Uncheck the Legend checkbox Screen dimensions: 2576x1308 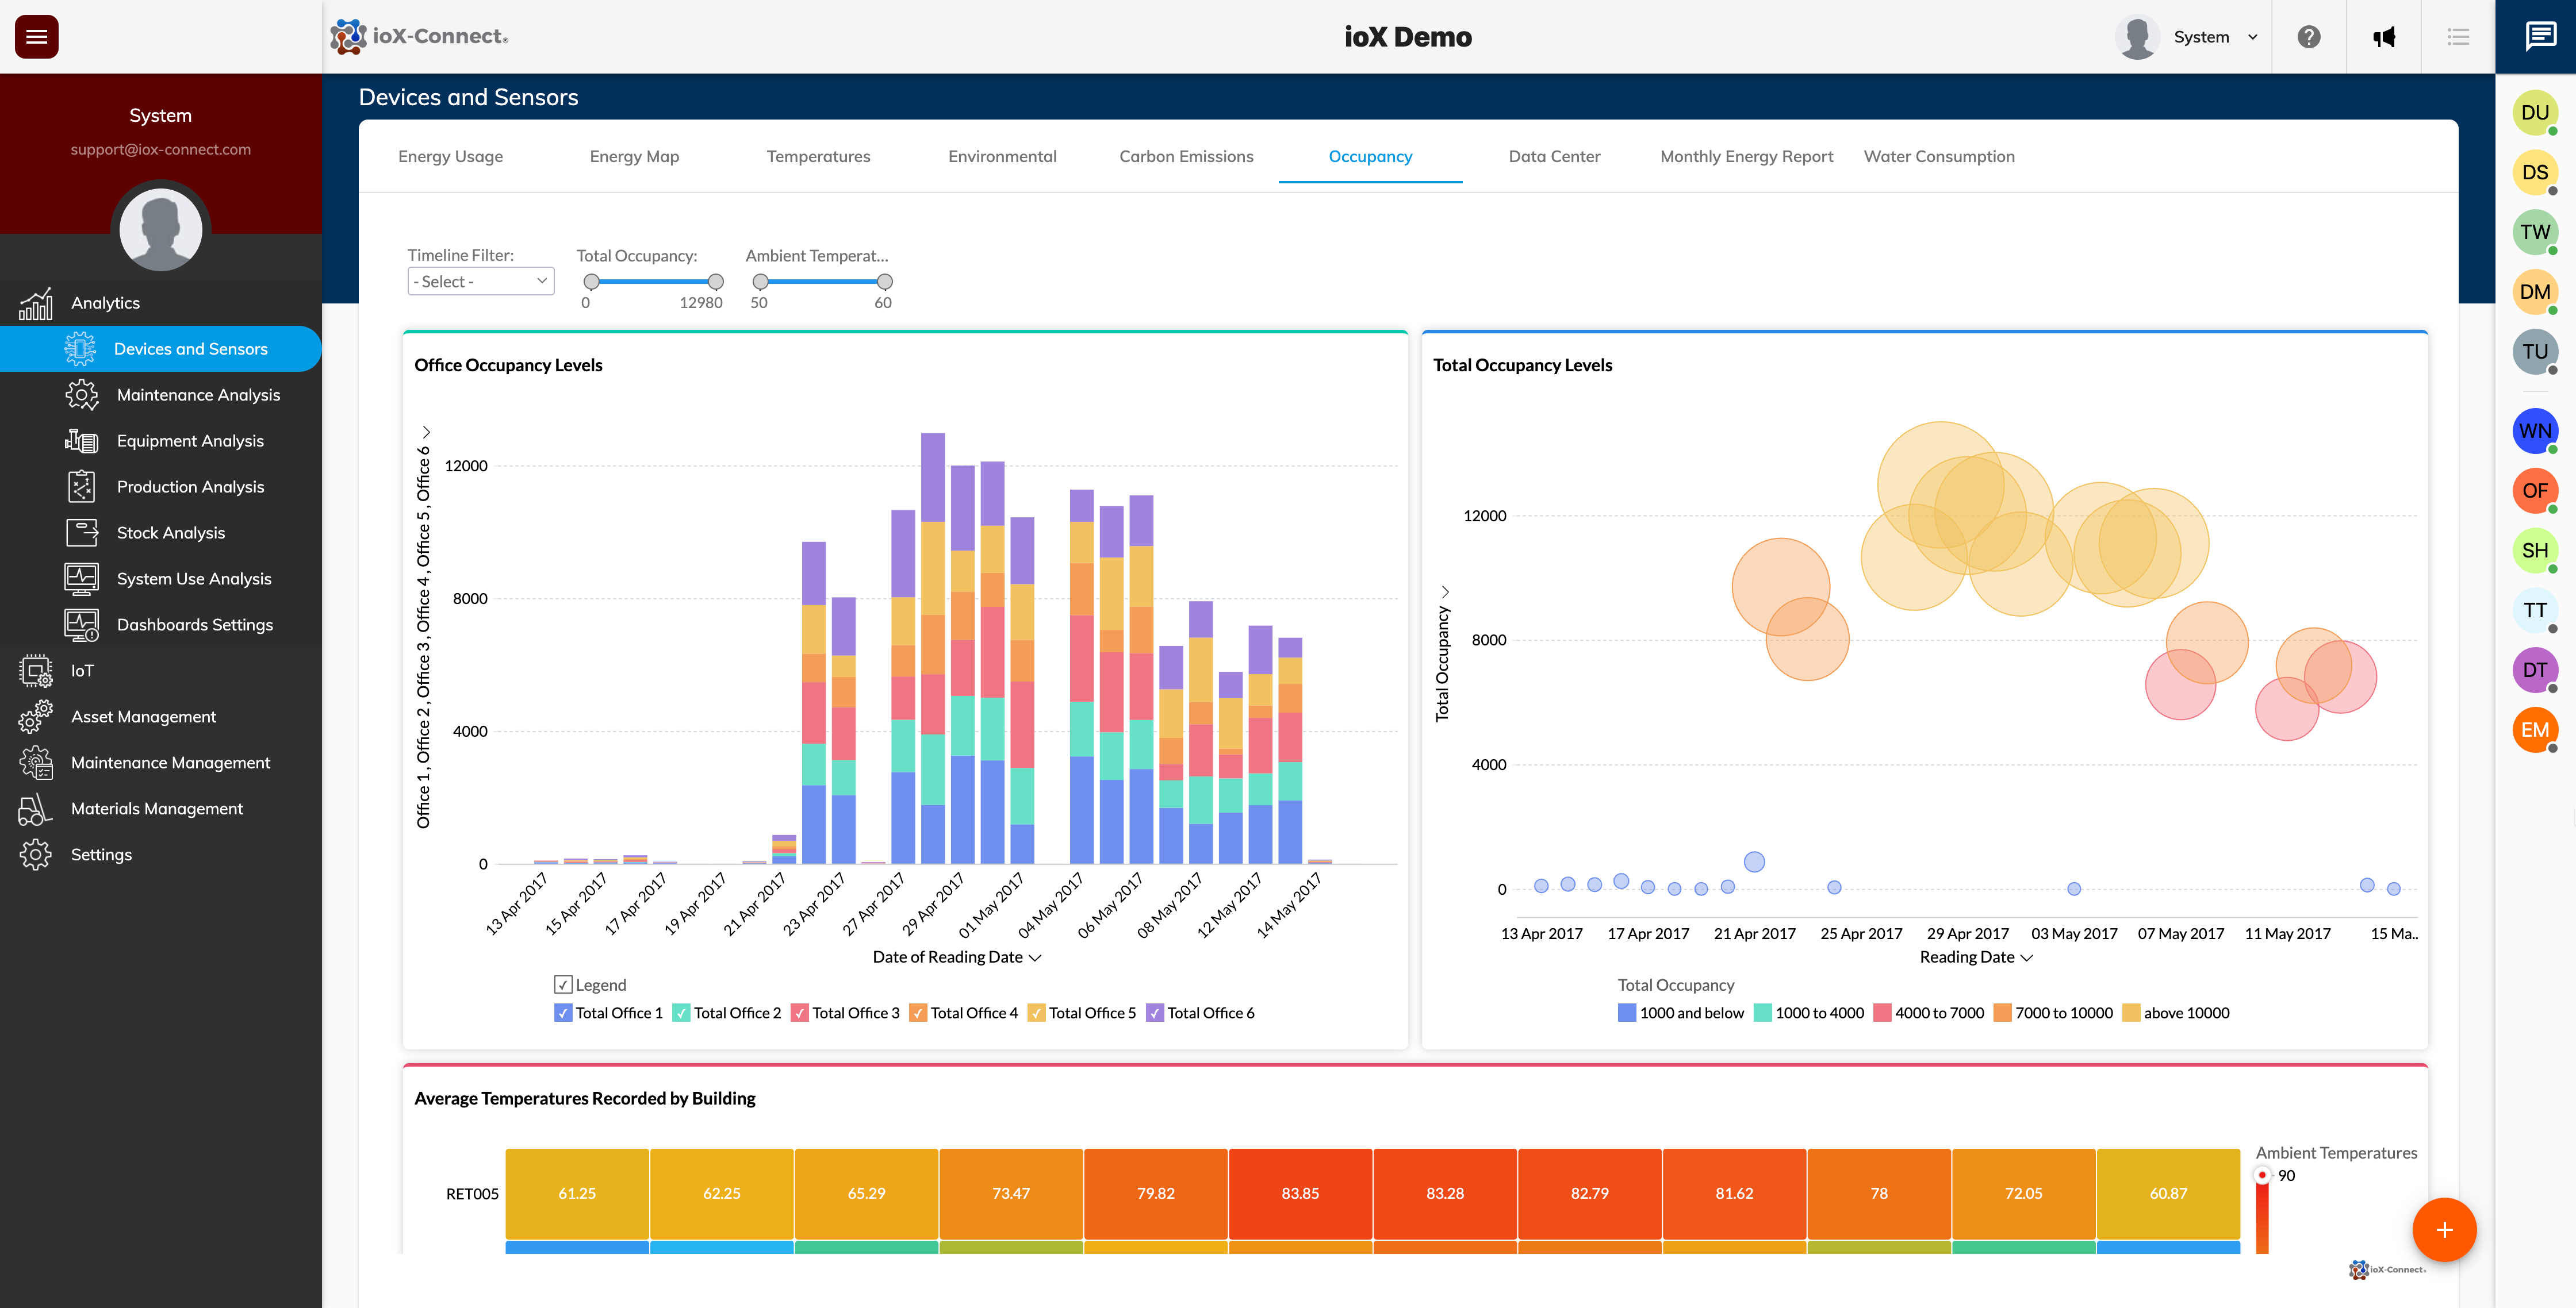click(x=562, y=984)
